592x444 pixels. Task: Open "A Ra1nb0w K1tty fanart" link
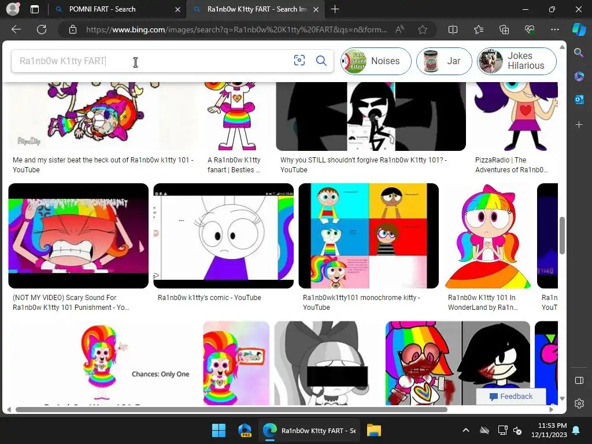tap(234, 165)
